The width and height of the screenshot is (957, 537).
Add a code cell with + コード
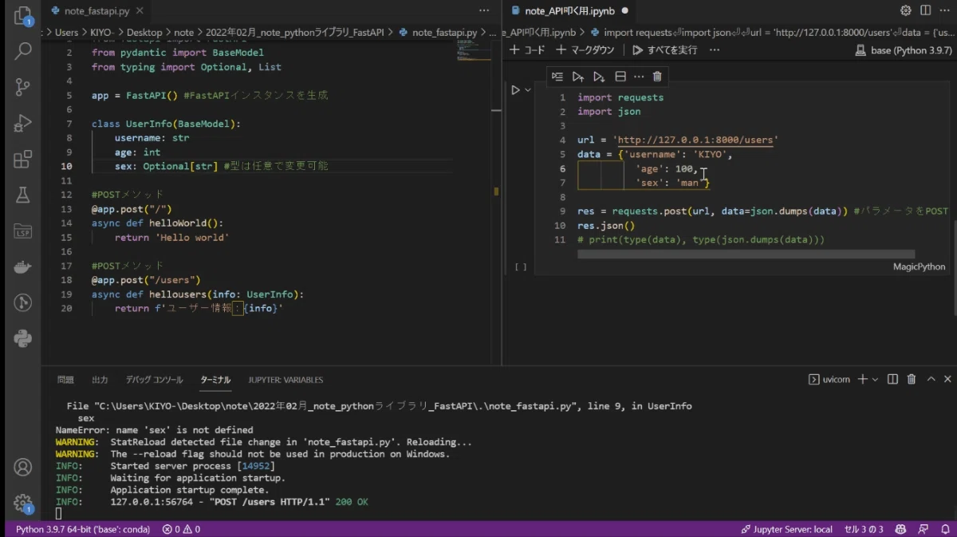[x=528, y=49]
